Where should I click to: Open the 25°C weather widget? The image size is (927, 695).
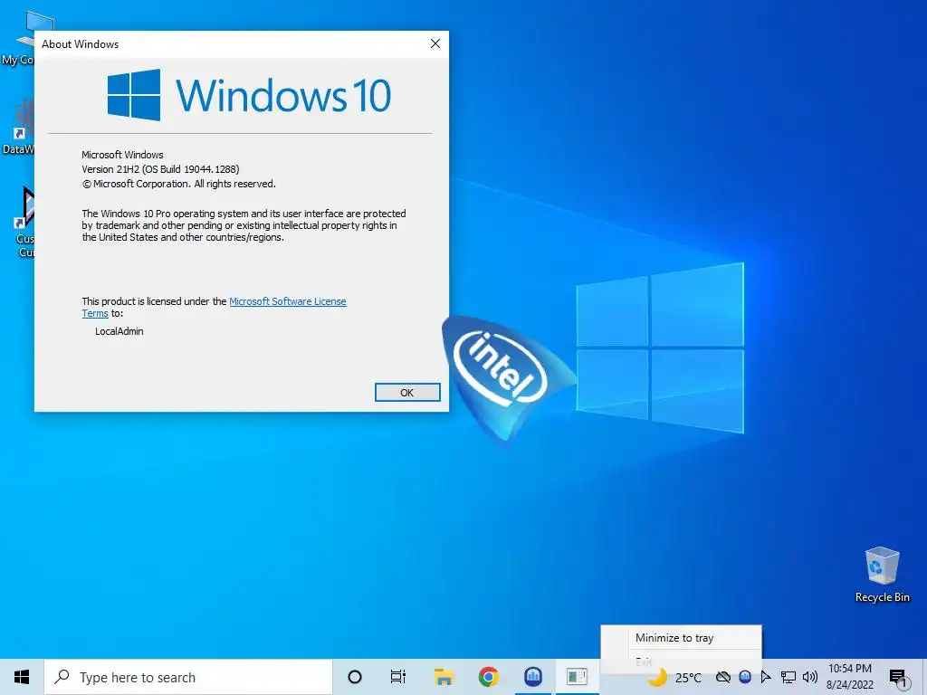click(x=675, y=677)
